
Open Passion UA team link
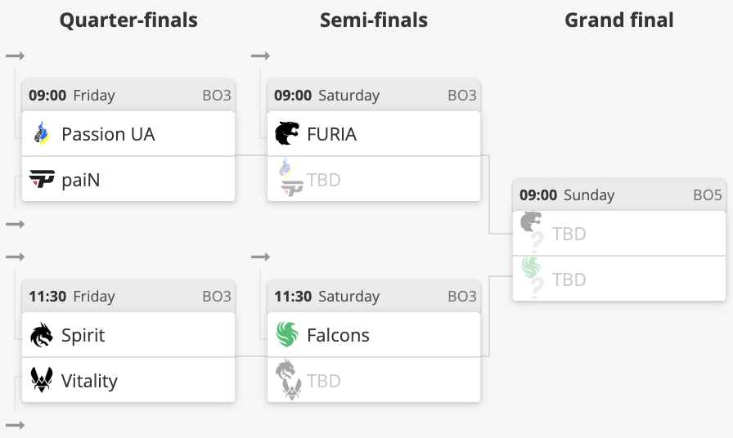pos(108,134)
